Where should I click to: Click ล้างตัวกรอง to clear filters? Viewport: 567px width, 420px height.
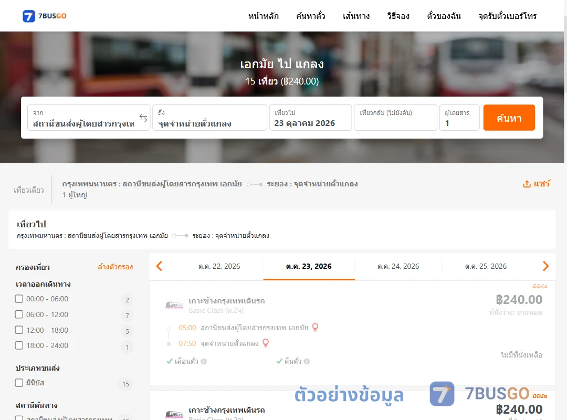(115, 267)
